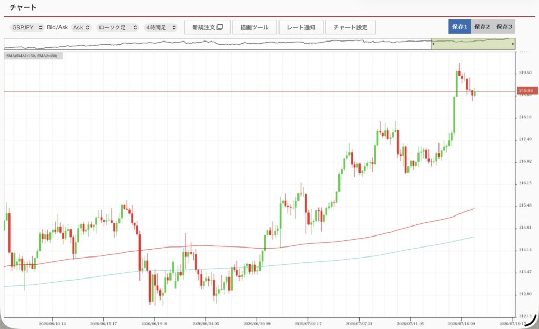Click the green selected range in navigator
The width and height of the screenshot is (539, 329).
point(473,44)
